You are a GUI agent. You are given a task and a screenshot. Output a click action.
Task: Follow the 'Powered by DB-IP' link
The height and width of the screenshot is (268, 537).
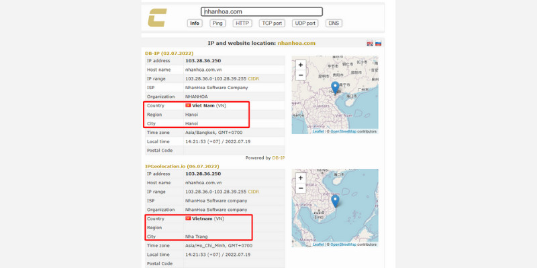(x=278, y=158)
